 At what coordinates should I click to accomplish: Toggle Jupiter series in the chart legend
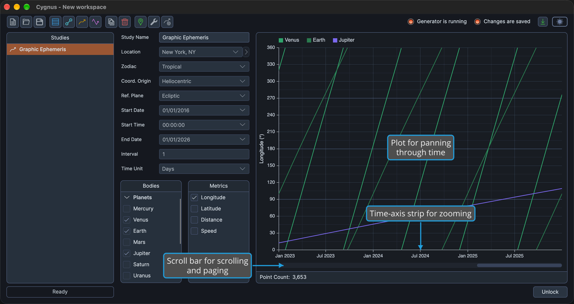pyautogui.click(x=344, y=40)
